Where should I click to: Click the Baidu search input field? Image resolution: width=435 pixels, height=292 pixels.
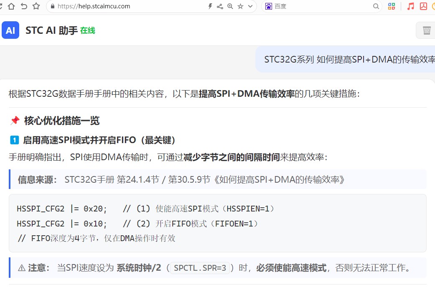click(322, 6)
